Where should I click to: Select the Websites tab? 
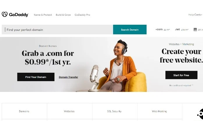click(x=70, y=111)
